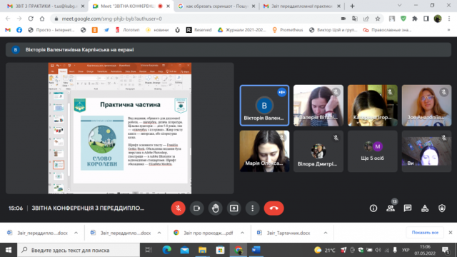The height and width of the screenshot is (257, 457).
Task: Expand options for Звіт про проходж...pdf download
Action: pos(242,233)
